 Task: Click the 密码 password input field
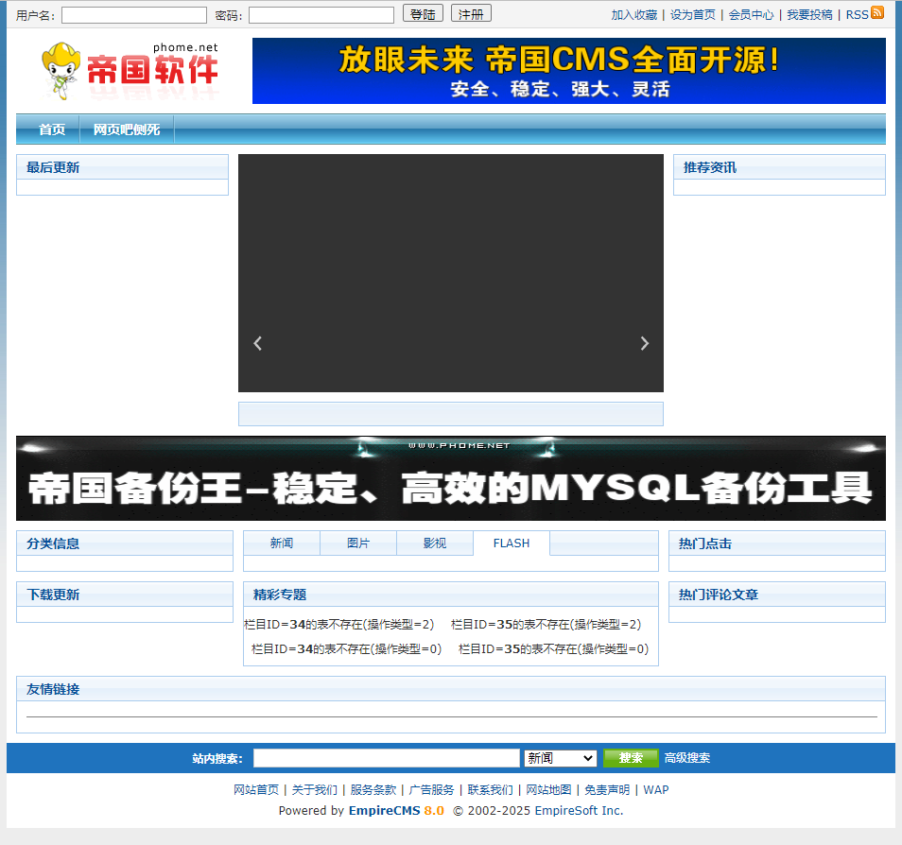click(x=321, y=15)
